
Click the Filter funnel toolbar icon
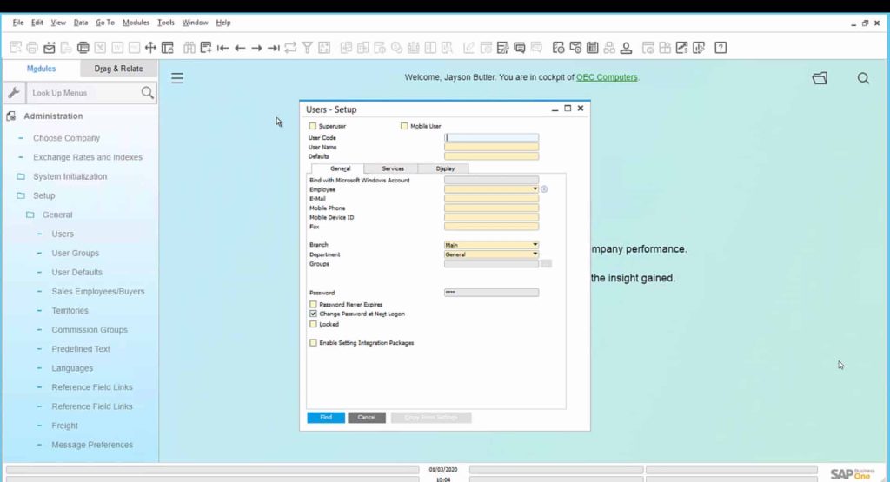(307, 48)
